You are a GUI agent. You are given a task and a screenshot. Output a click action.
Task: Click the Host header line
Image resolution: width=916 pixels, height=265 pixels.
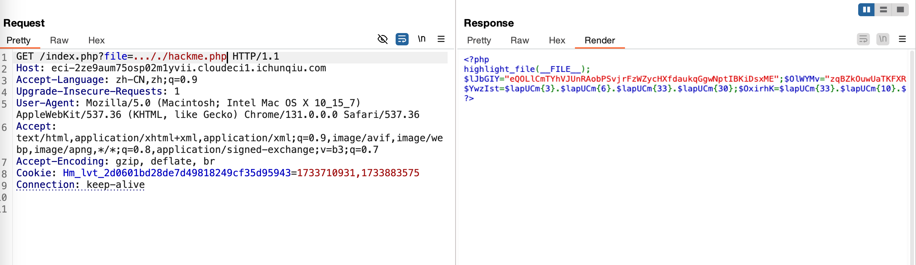171,68
